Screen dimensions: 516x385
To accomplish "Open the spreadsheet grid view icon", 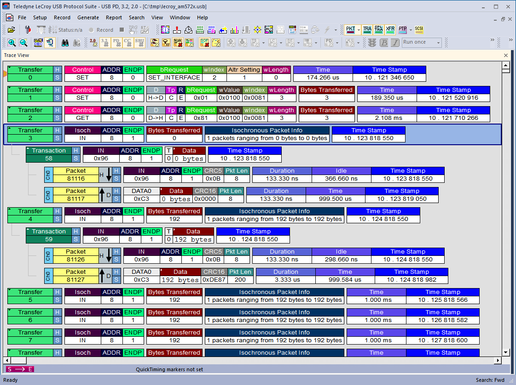I will (x=280, y=30).
